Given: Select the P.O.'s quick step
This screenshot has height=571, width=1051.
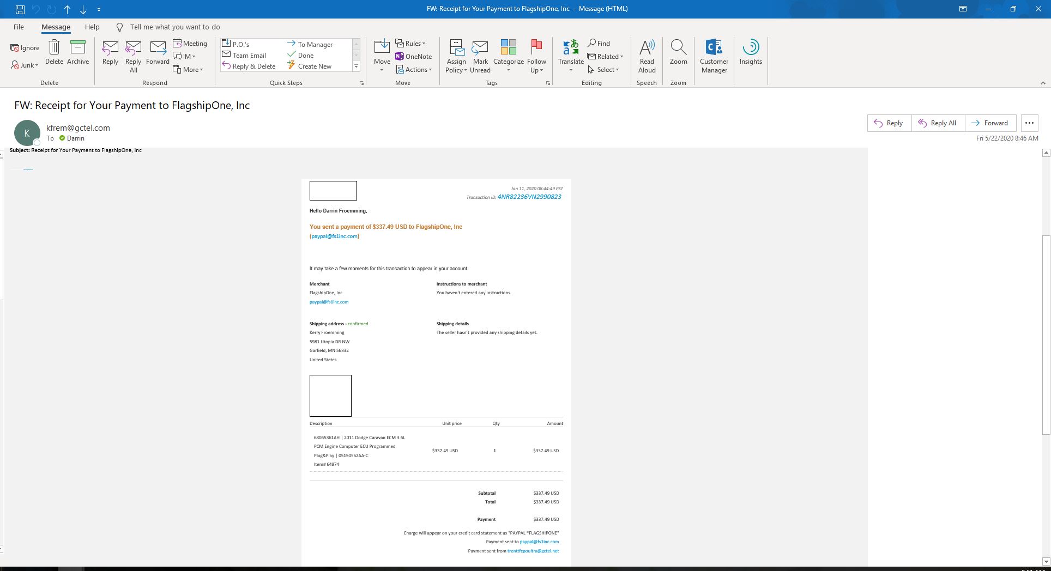Looking at the screenshot, I should (x=235, y=44).
